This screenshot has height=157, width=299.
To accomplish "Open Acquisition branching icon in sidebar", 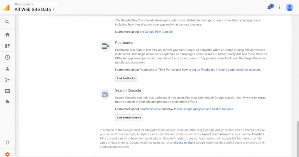I will point(7,80).
